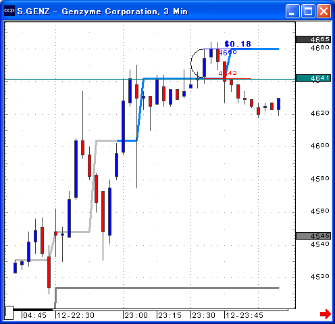Click the 12-22:30 time axis label

[76, 315]
